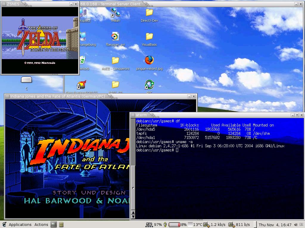Image resolution: width=305 pixels, height=228 pixels.
Task: Open the Actions menu
Action: coord(41,224)
